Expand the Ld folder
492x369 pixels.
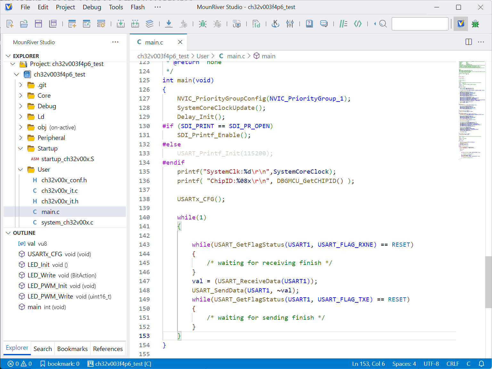(x=20, y=117)
